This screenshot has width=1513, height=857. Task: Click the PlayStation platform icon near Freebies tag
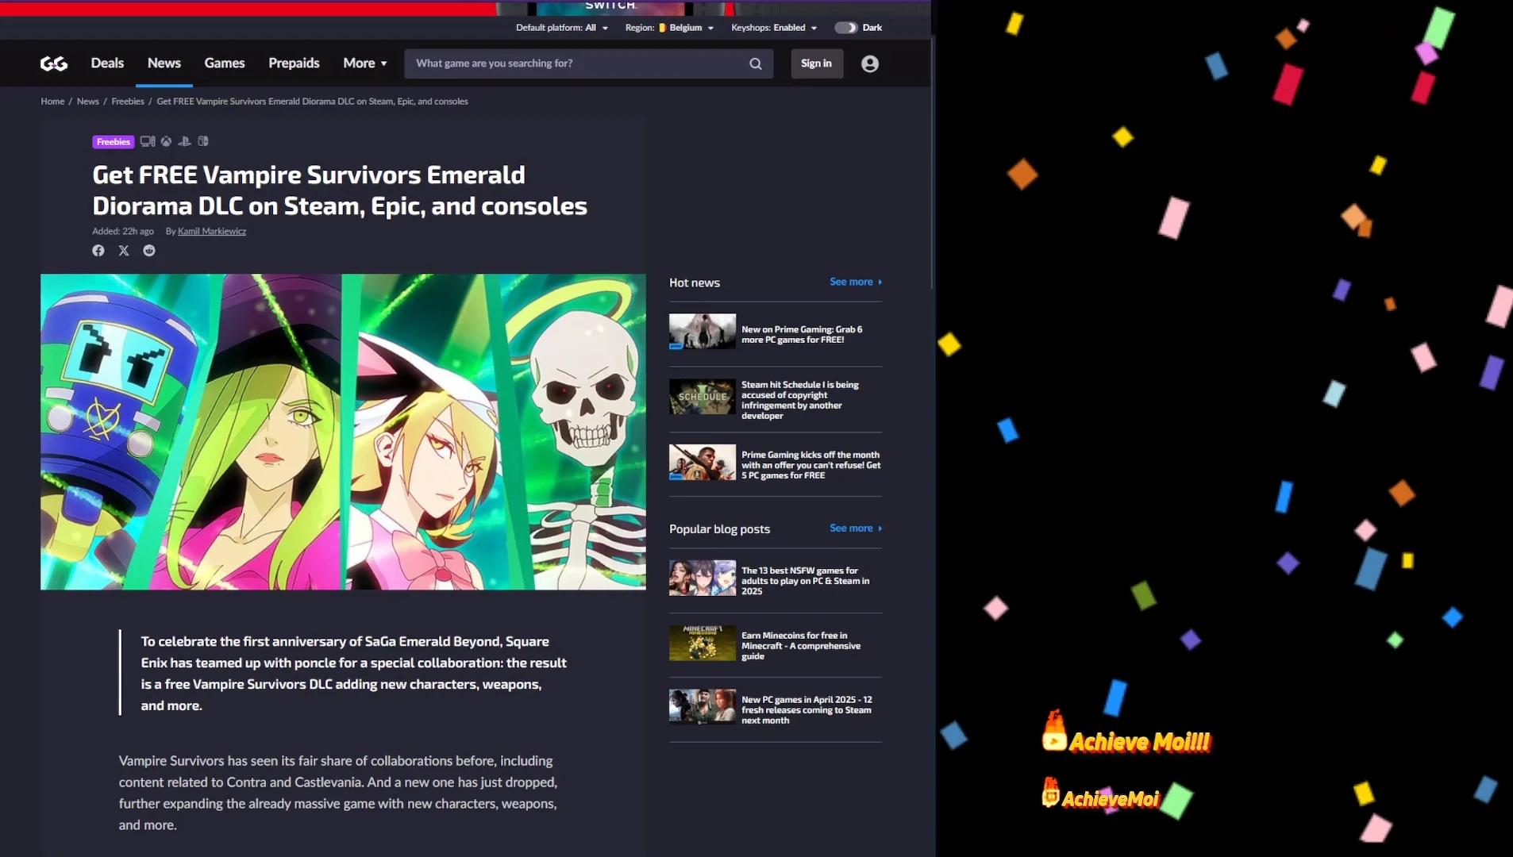point(184,141)
